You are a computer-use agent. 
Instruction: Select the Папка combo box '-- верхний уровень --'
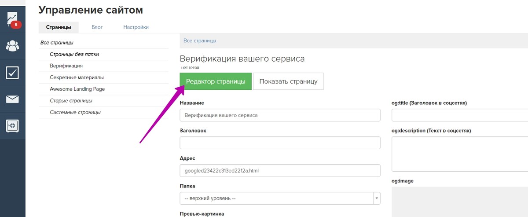(280, 199)
